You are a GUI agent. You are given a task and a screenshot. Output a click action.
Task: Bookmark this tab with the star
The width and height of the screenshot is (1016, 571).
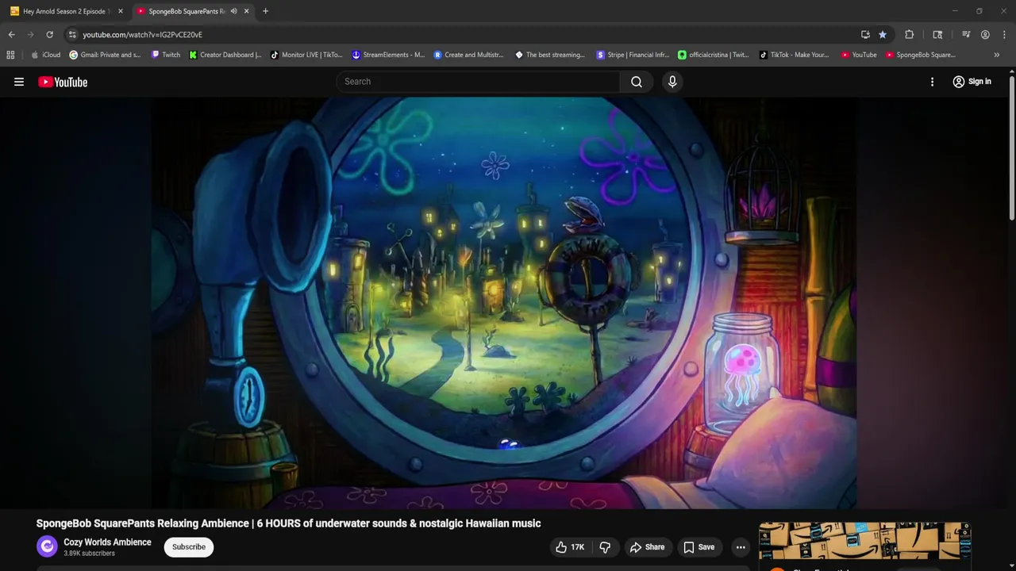883,35
